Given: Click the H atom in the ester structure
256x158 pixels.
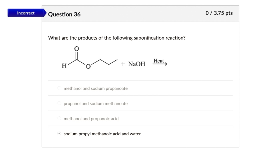Looking at the screenshot, I should tap(64, 66).
